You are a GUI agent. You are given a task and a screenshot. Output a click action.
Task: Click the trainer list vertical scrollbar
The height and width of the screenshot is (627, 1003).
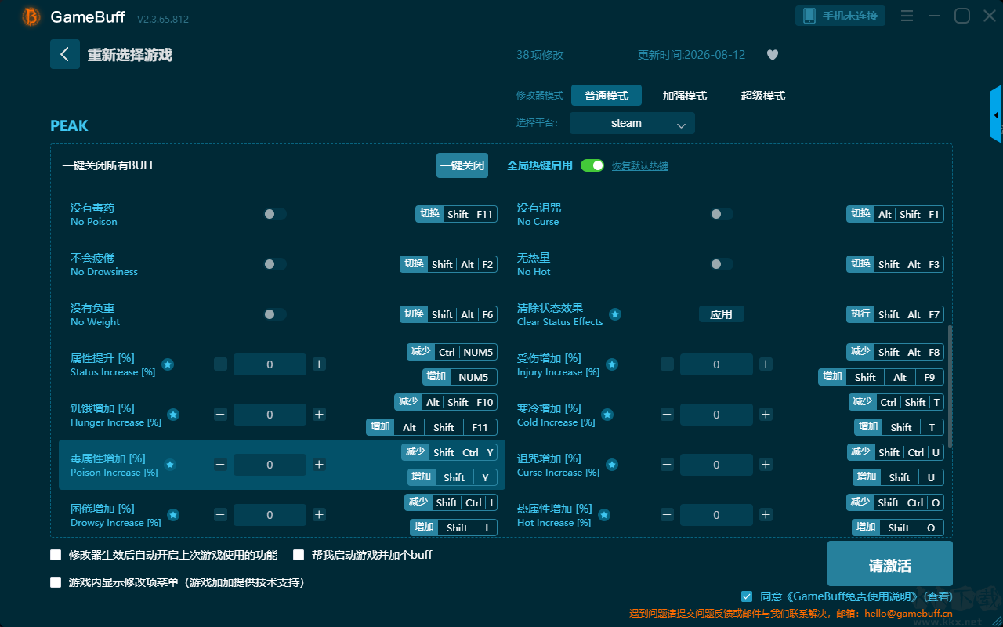(x=950, y=386)
